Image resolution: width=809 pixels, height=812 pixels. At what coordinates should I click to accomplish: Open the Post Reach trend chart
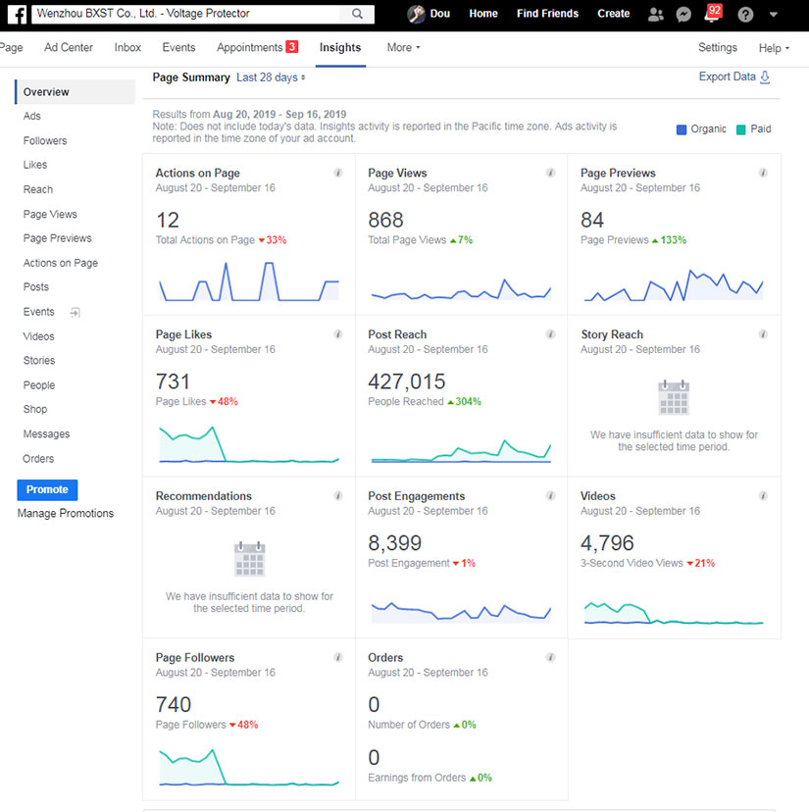click(461, 450)
